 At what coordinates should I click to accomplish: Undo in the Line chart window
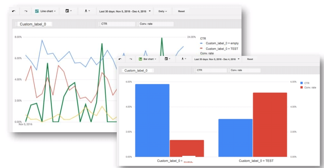click(x=14, y=11)
